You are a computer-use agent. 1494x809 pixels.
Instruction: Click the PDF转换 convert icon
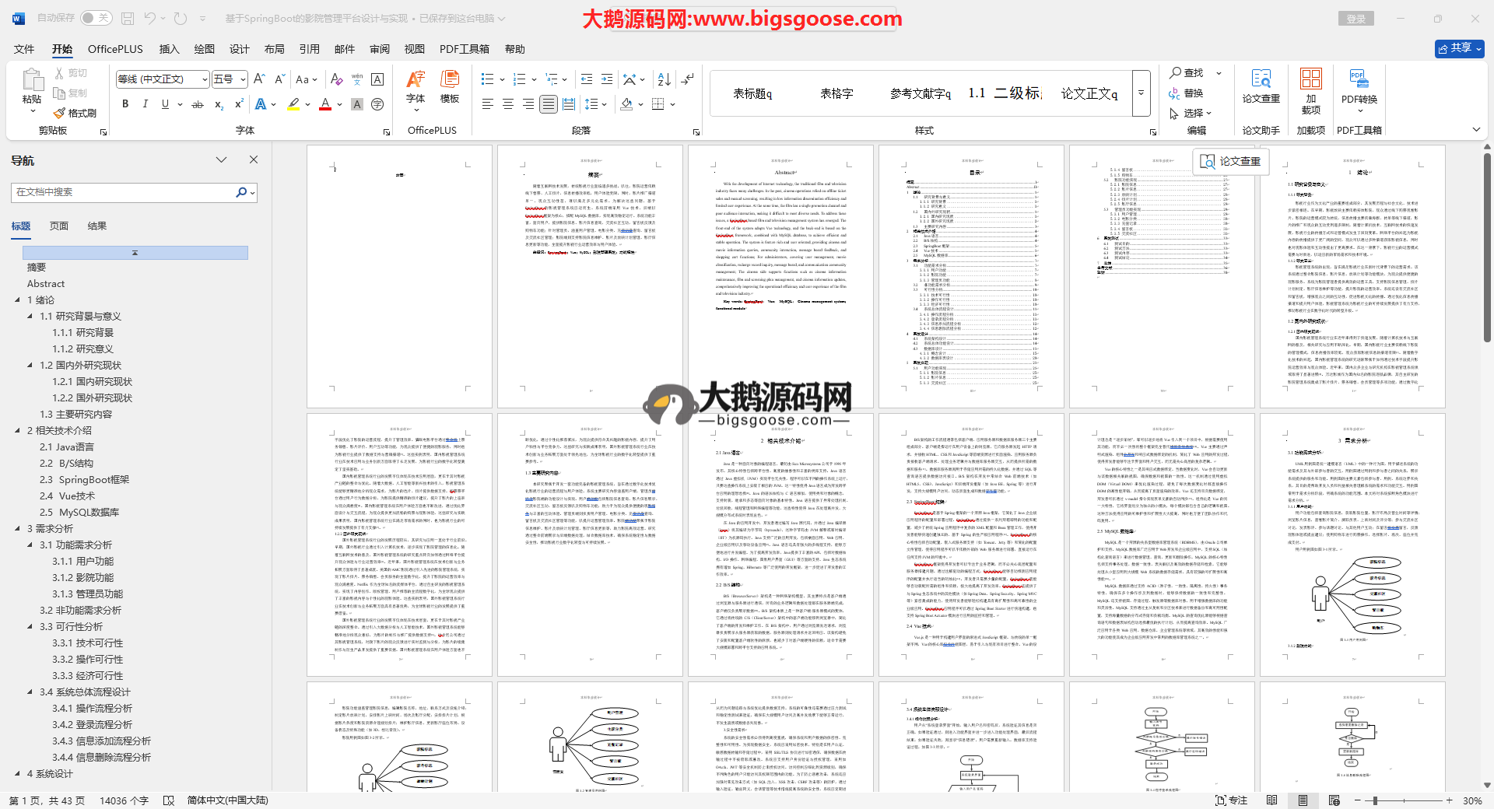coord(1359,86)
